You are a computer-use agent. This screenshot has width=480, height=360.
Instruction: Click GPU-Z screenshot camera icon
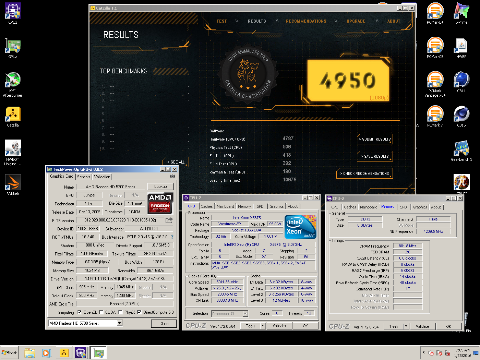point(172,176)
